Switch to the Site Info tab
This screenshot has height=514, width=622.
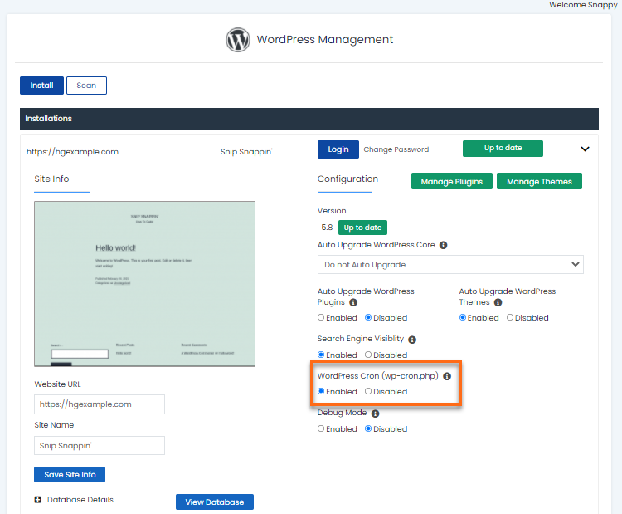(x=51, y=179)
